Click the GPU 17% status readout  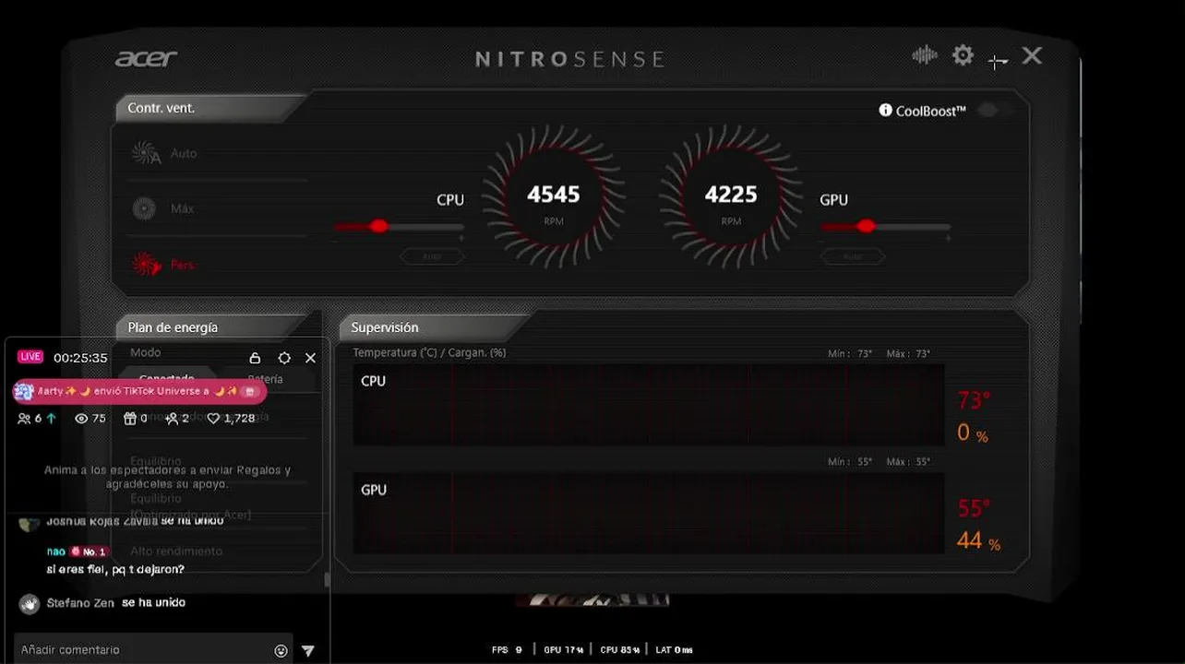(564, 650)
